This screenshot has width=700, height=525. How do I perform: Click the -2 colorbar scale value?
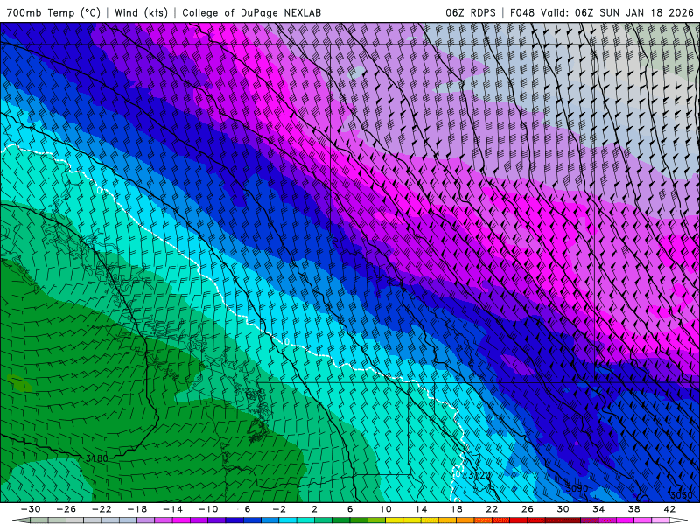tap(279, 509)
